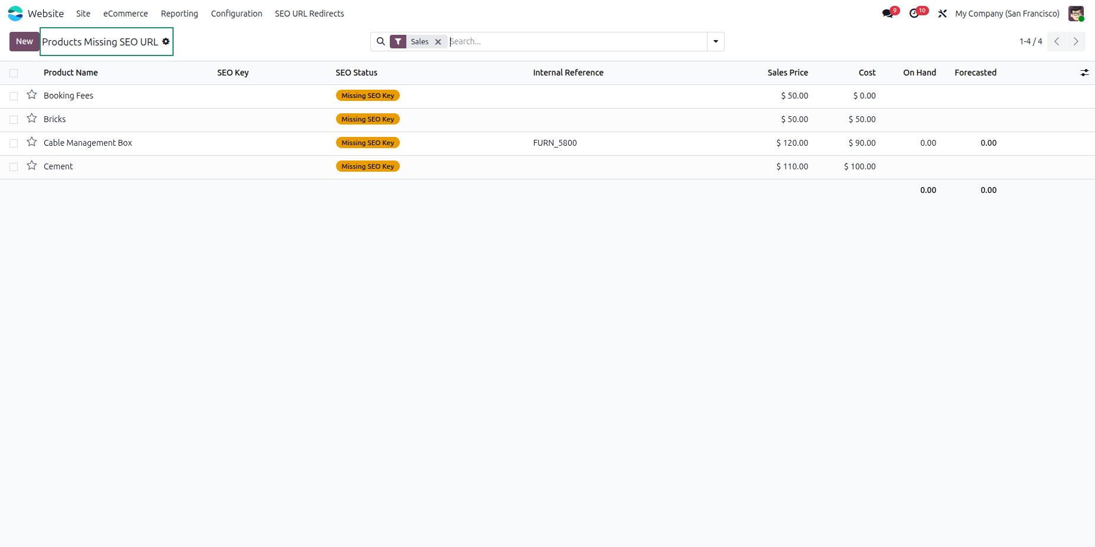Expand the search options dropdown arrow

716,41
